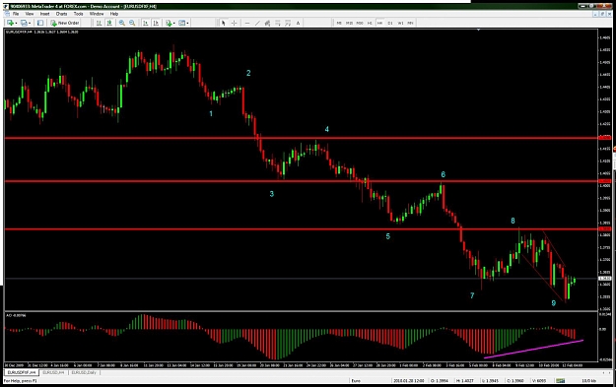Screen dimensions: 616x387
Task: Select the trendline drawing tool
Action: tap(257, 24)
